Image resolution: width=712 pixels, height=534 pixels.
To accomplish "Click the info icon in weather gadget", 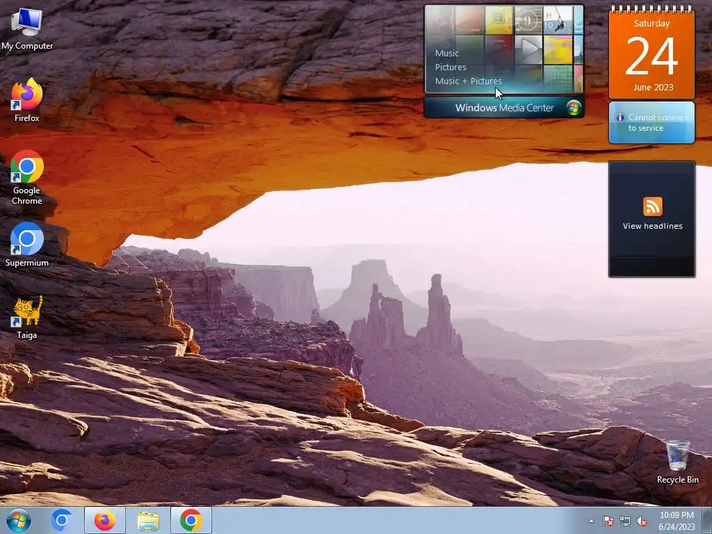I will (x=620, y=118).
